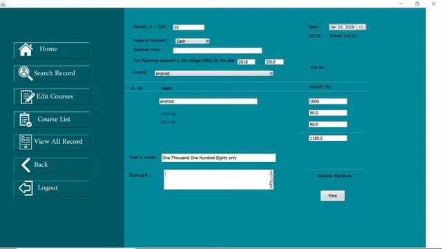The image size is (442, 249).
Task: Click the Received From input field
Action: tap(218, 50)
